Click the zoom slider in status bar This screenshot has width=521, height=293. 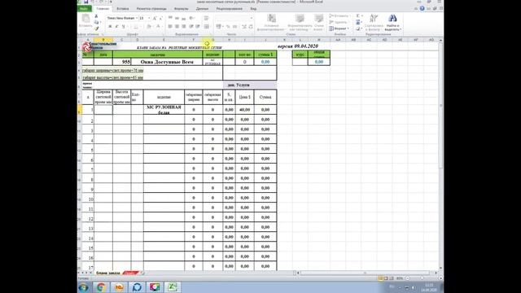click(x=422, y=278)
